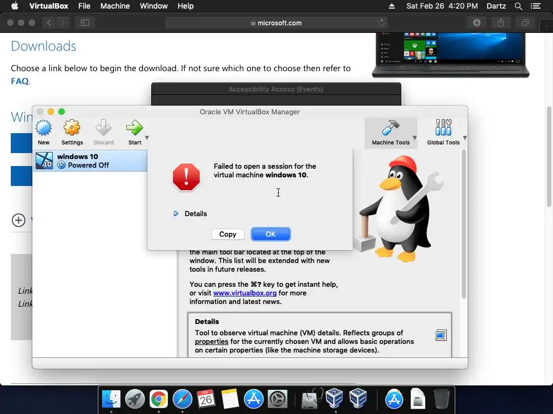553x414 pixels.
Task: Click Safari's downloads arrow icon
Action: pos(477,23)
